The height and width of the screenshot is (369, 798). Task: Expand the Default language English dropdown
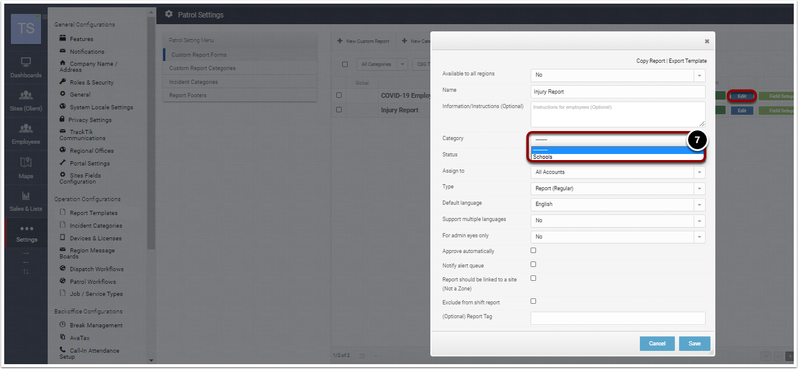[618, 205]
